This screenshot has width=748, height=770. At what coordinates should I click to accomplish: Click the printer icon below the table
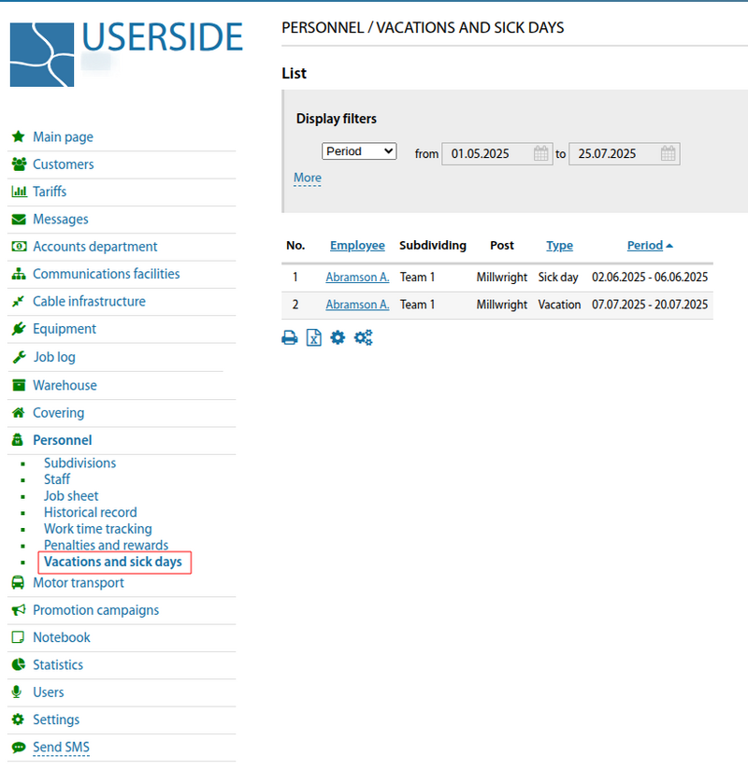(x=290, y=338)
